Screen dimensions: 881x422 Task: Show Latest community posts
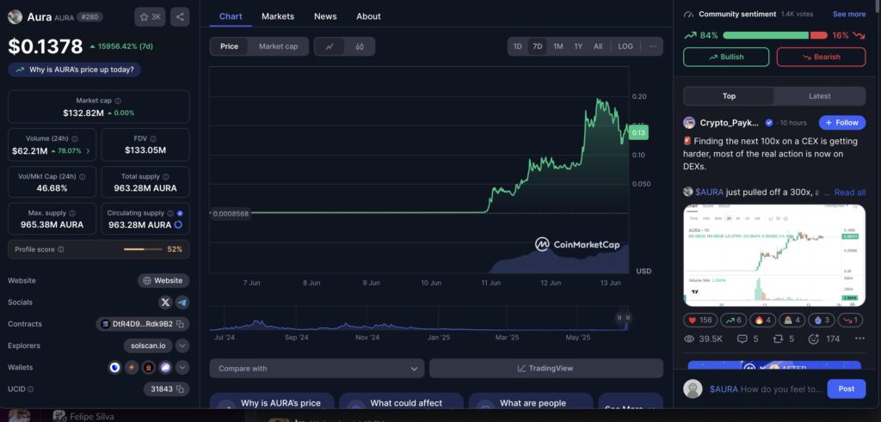point(819,96)
